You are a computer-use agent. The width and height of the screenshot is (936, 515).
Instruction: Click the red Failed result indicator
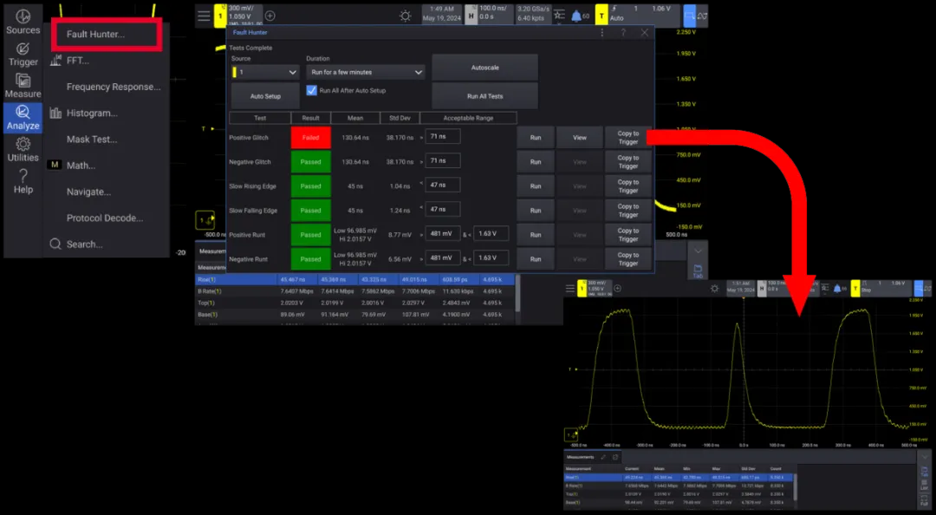tap(310, 138)
